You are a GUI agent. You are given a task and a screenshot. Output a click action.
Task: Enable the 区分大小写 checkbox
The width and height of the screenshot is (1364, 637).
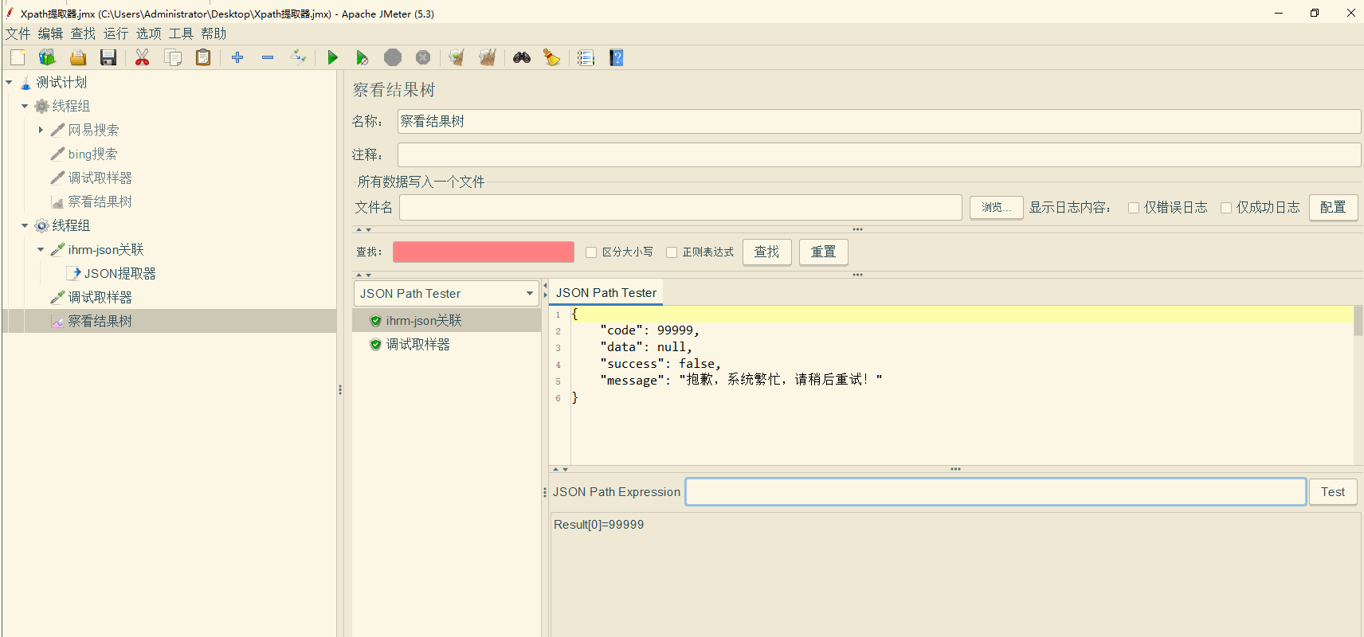click(x=591, y=252)
